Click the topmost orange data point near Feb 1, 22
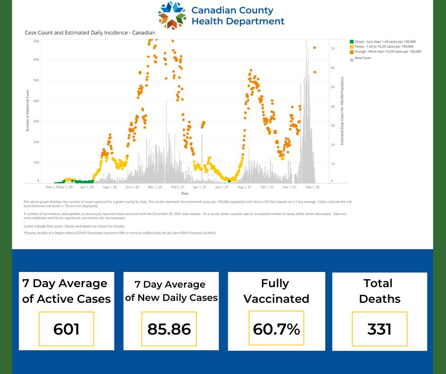446x374 pixels. click(x=315, y=47)
